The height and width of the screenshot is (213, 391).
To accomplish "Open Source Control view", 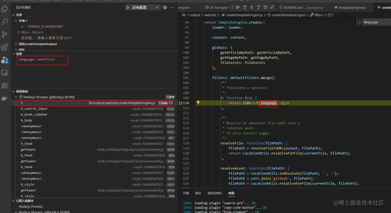I will [x=4, y=34].
